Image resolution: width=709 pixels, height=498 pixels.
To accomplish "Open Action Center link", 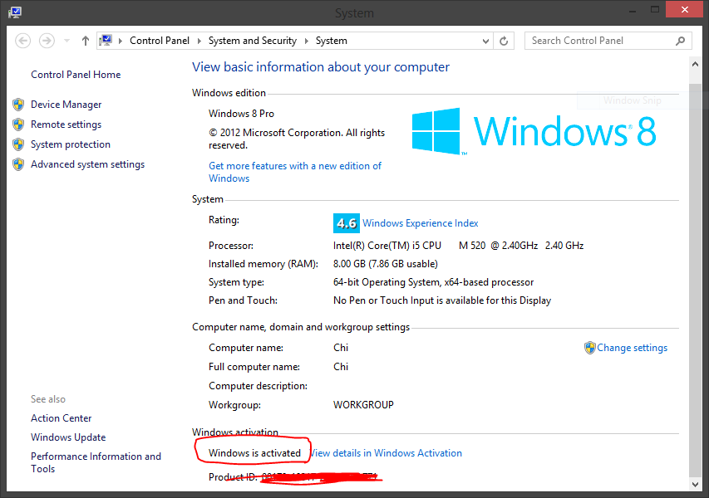I will tap(61, 418).
